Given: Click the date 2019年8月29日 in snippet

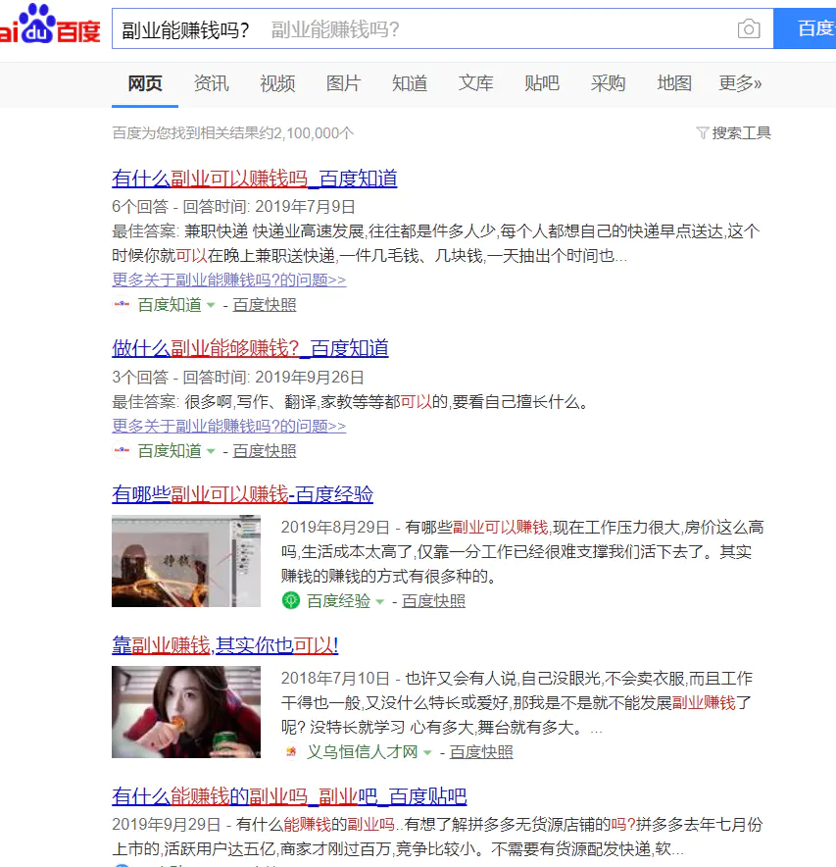Looking at the screenshot, I should pos(335,527).
